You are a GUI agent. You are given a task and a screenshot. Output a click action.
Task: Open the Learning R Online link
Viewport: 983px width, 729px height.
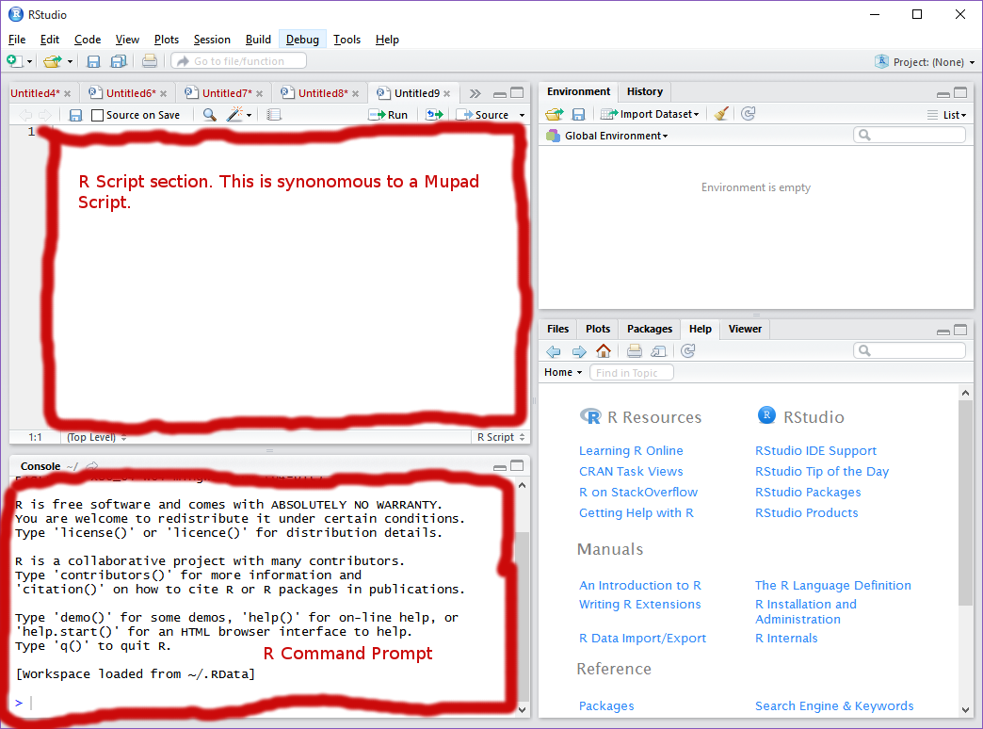631,450
